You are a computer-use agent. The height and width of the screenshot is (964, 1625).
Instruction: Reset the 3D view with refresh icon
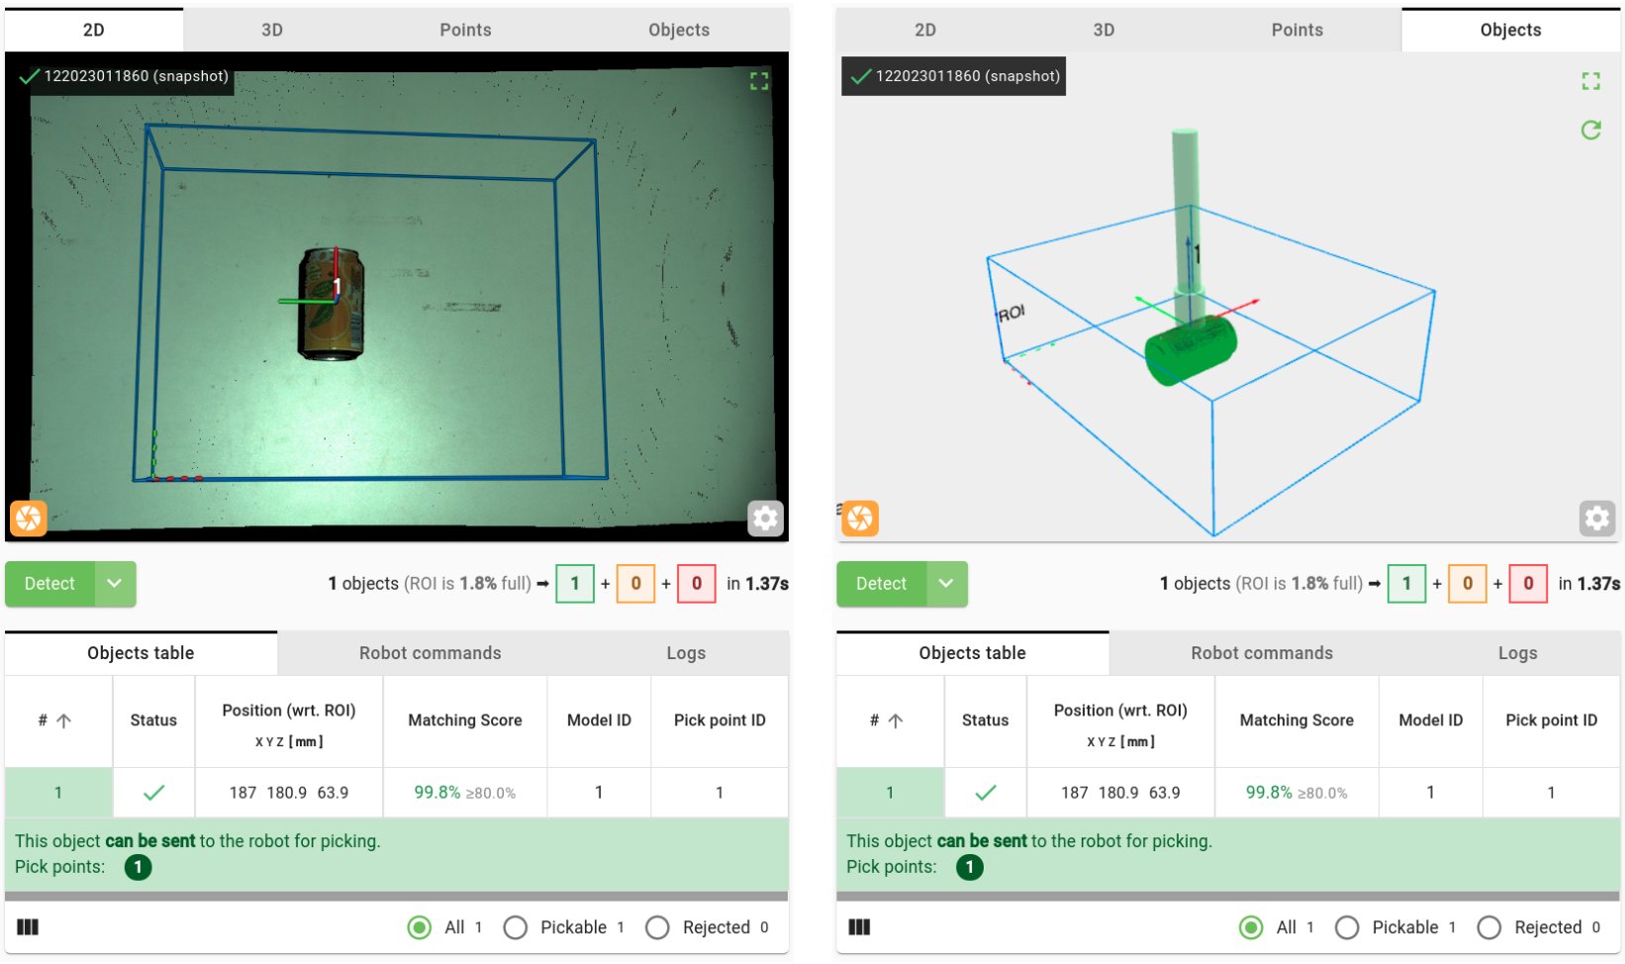pyautogui.click(x=1590, y=130)
